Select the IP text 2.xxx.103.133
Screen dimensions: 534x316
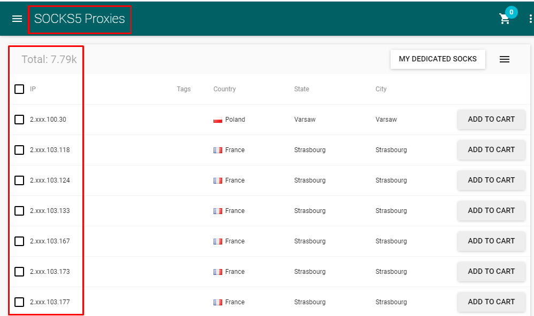pyautogui.click(x=50, y=211)
